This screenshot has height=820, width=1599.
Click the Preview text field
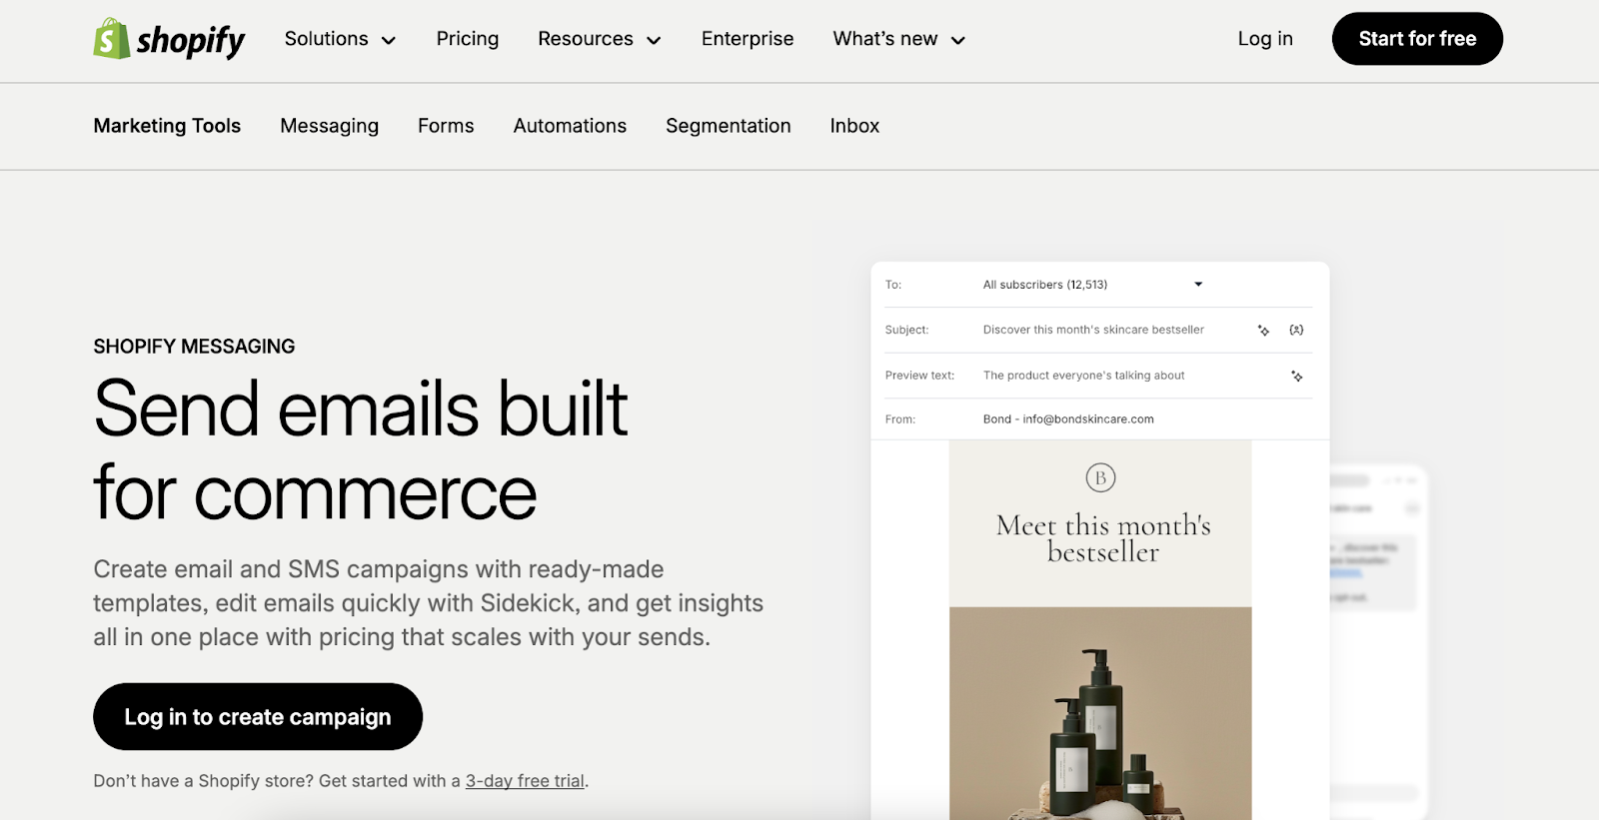pos(1084,376)
